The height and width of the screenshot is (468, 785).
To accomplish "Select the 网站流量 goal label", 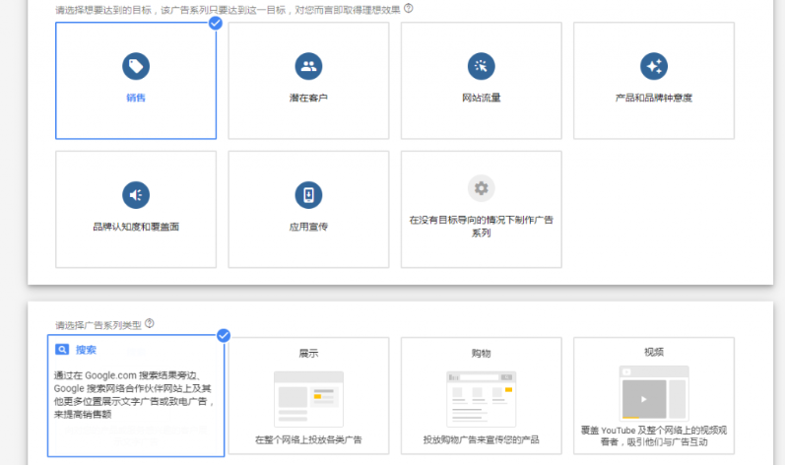I will pyautogui.click(x=481, y=98).
